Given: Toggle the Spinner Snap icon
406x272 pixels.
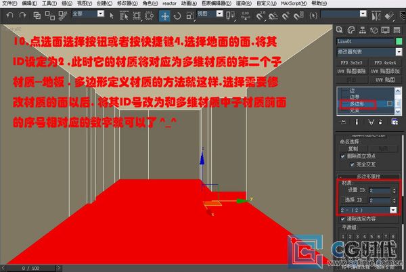Looking at the screenshot, I should (298, 16).
